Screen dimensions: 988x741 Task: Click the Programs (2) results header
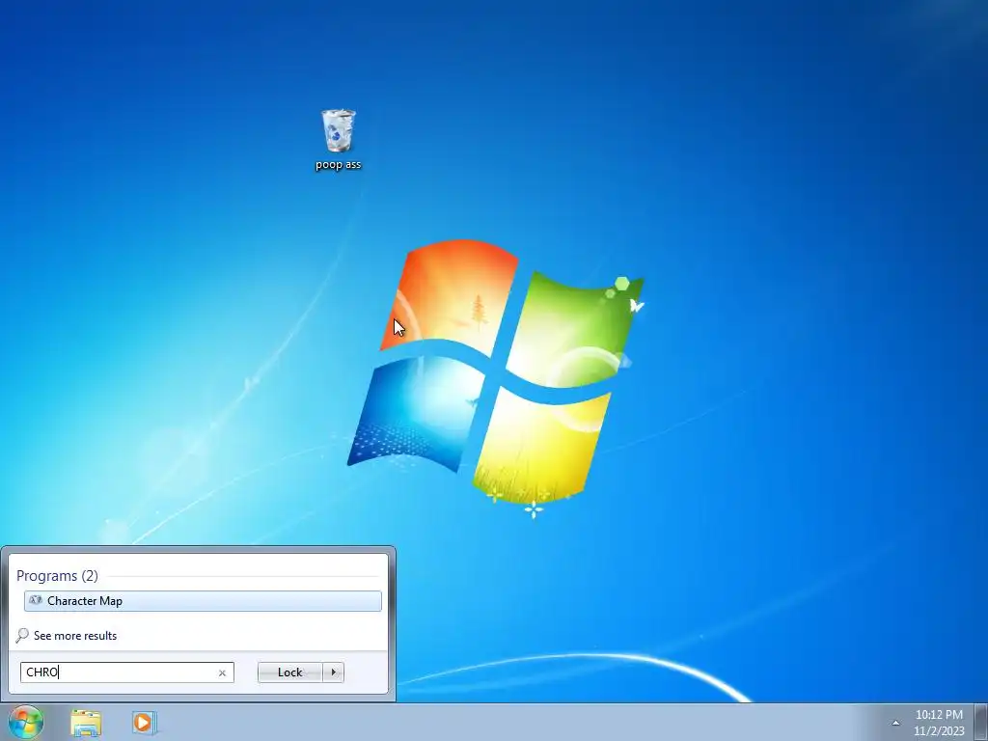pos(57,575)
